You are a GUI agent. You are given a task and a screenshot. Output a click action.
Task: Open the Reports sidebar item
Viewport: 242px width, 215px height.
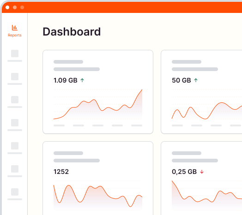(15, 31)
